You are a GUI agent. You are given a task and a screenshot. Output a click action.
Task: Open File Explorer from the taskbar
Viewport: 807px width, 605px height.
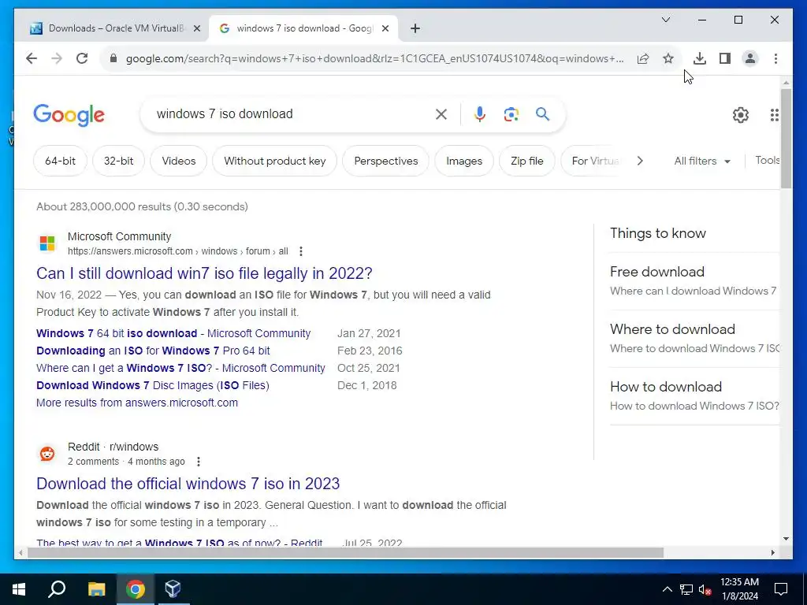point(96,589)
